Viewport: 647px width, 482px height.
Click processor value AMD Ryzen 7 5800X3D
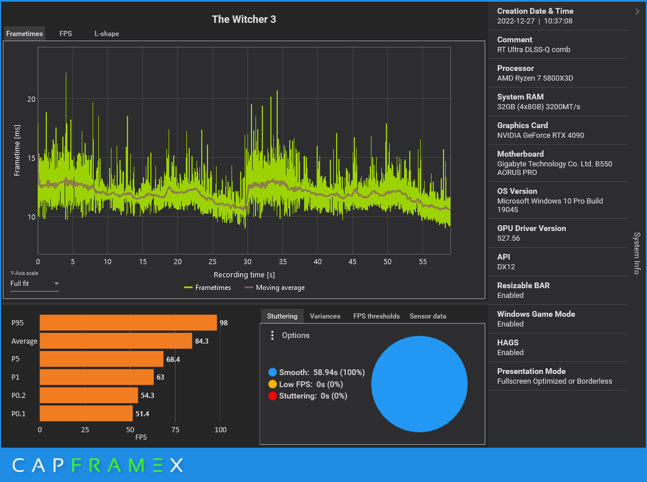click(x=535, y=78)
